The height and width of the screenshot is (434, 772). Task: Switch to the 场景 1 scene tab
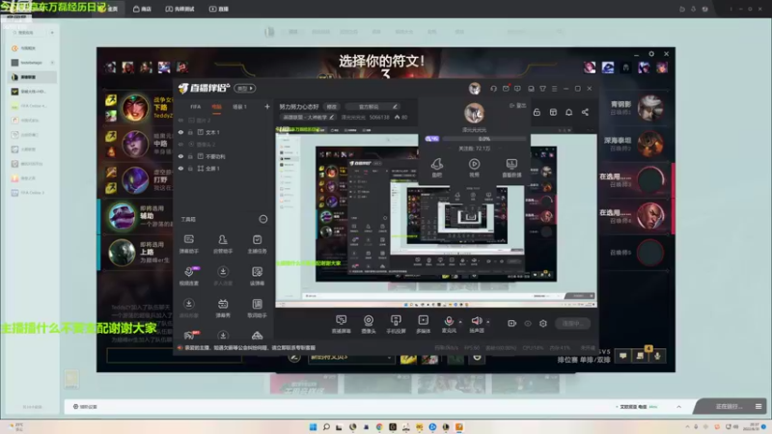coord(239,107)
